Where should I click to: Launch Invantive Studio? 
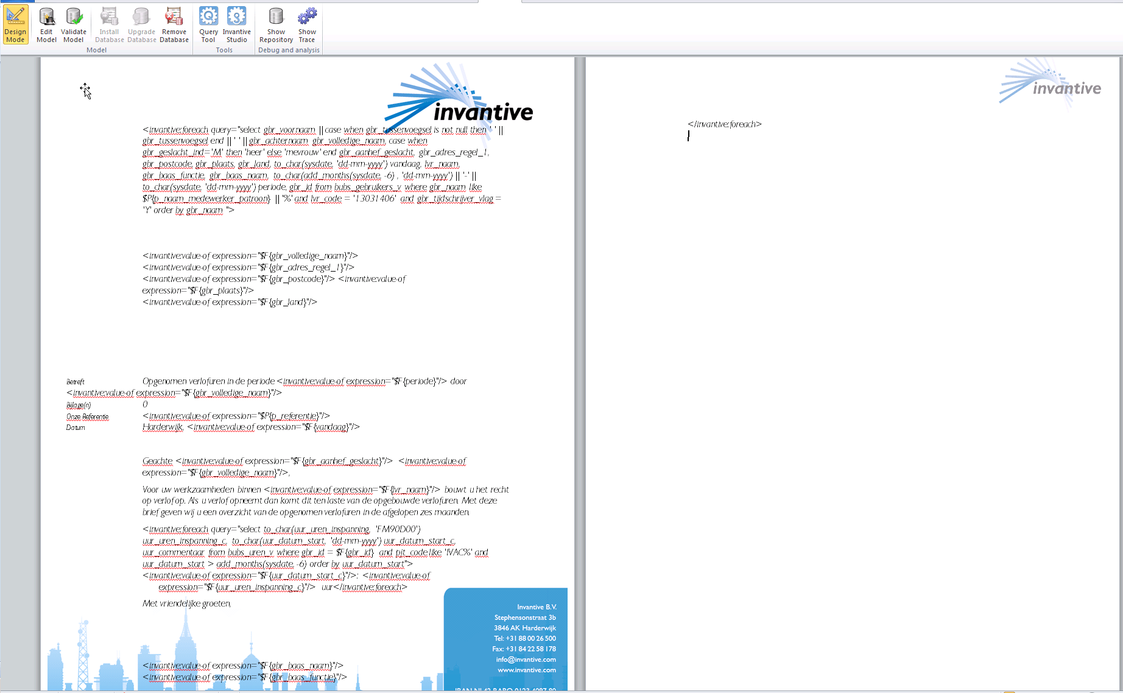tap(236, 25)
